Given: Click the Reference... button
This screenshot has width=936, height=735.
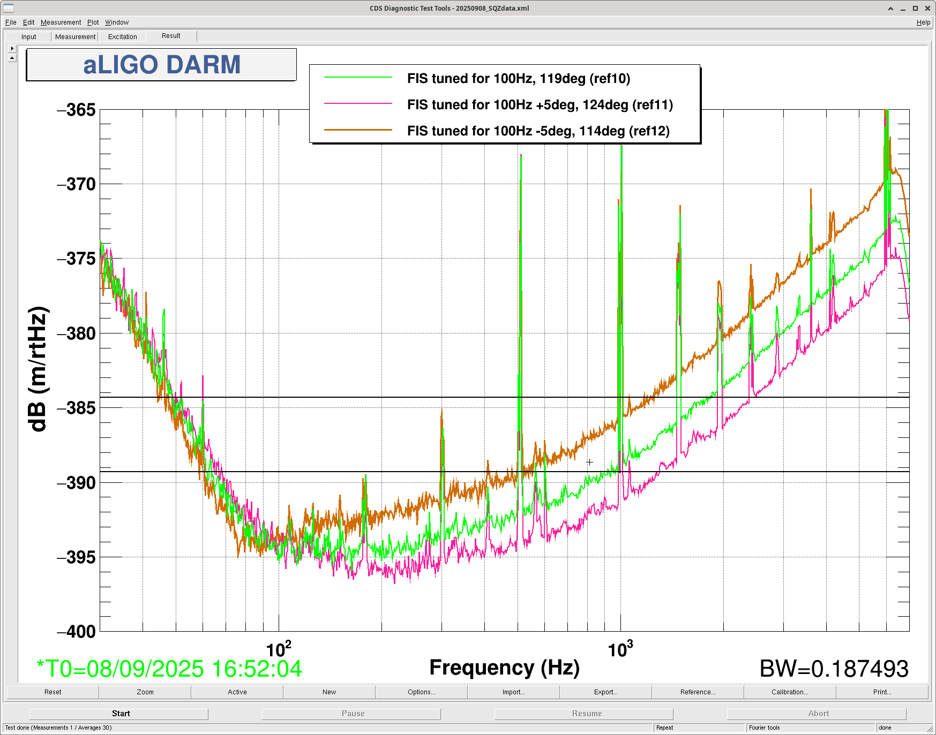Looking at the screenshot, I should [698, 692].
